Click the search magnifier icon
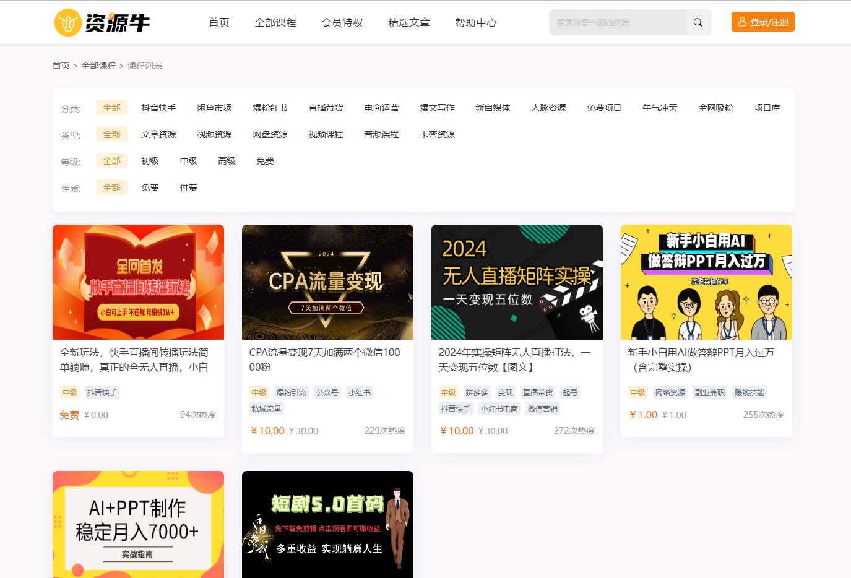 pos(697,22)
